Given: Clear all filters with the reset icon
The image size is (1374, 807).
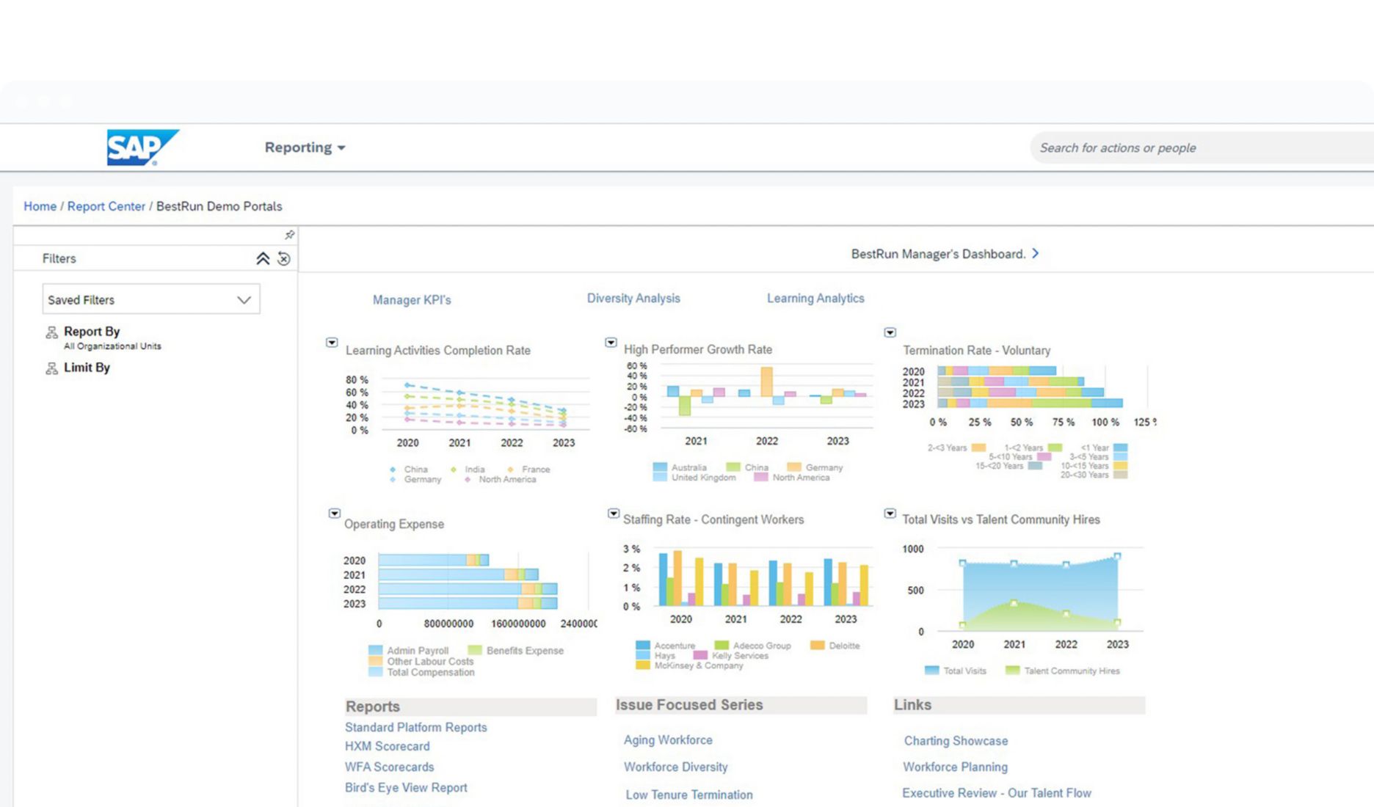Looking at the screenshot, I should pyautogui.click(x=283, y=258).
